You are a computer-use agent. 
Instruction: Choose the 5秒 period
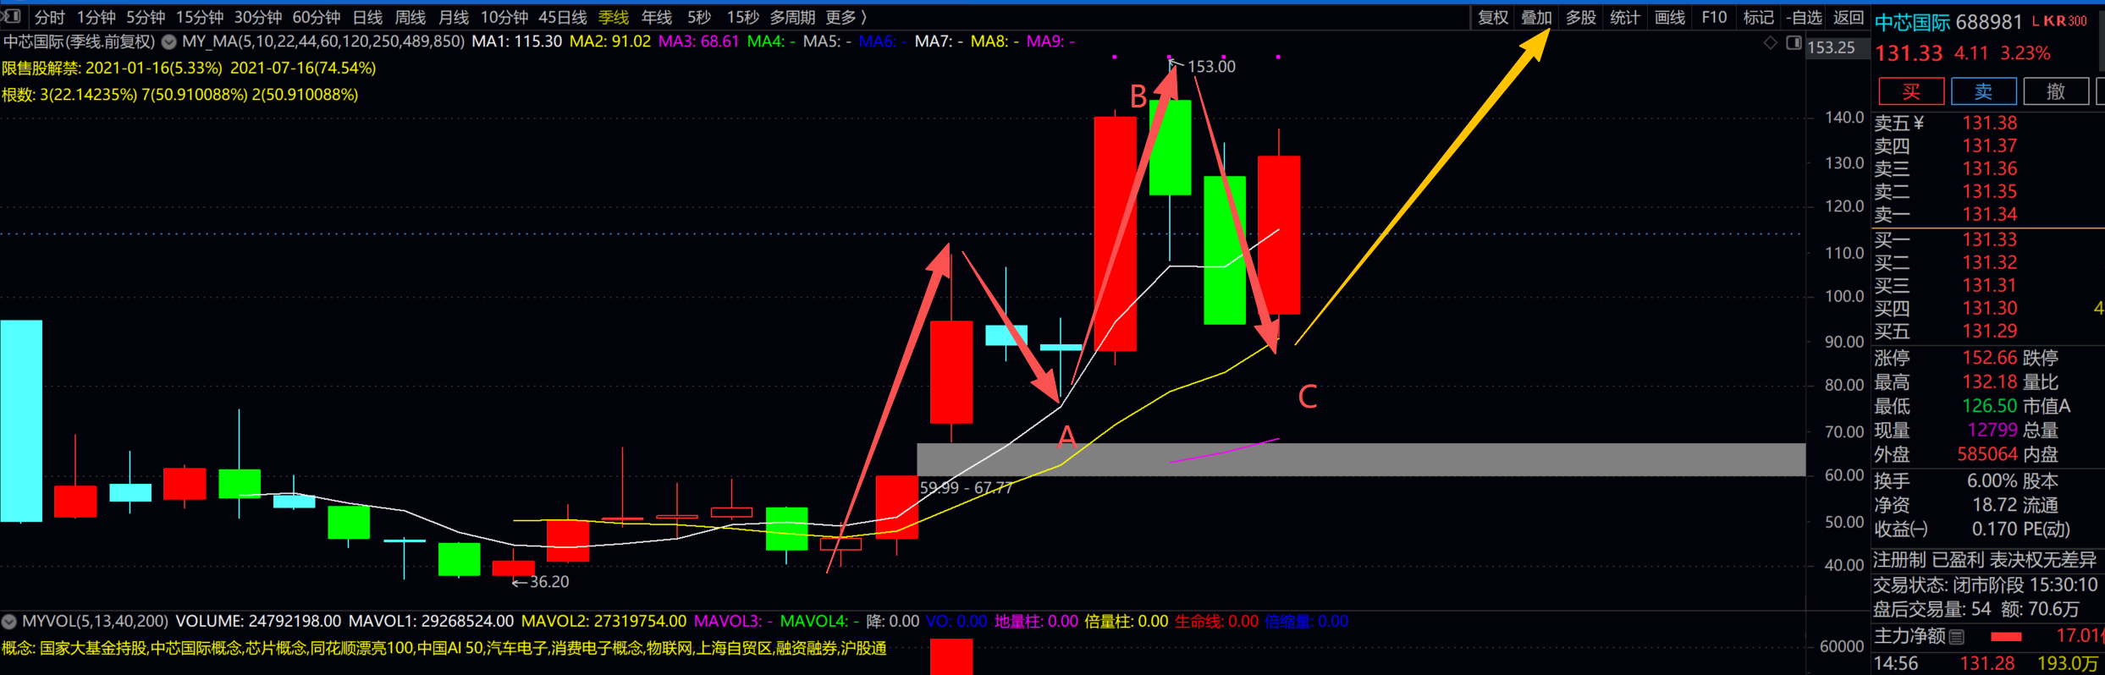[699, 17]
